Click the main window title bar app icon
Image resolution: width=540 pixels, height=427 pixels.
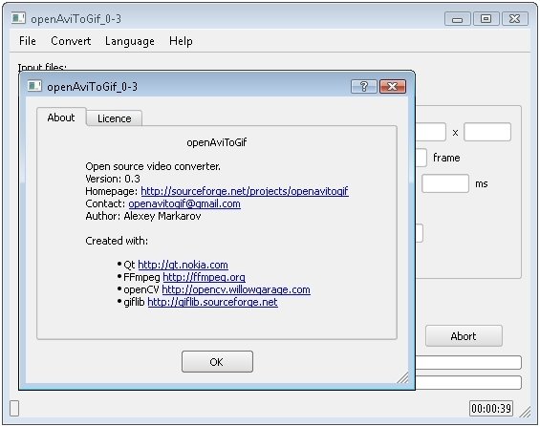click(18, 18)
